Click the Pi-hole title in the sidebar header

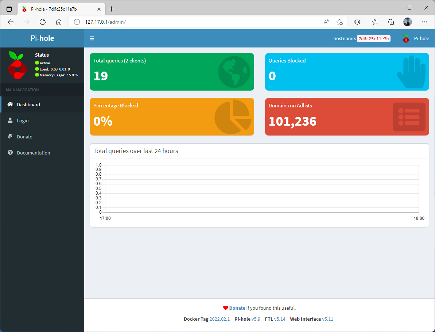[x=42, y=38]
